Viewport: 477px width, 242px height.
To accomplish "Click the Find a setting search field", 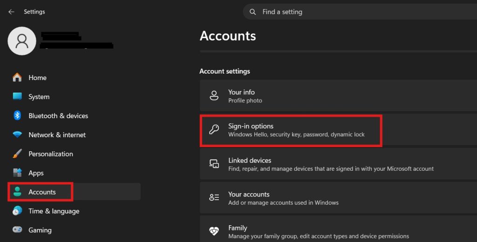I will click(x=360, y=12).
